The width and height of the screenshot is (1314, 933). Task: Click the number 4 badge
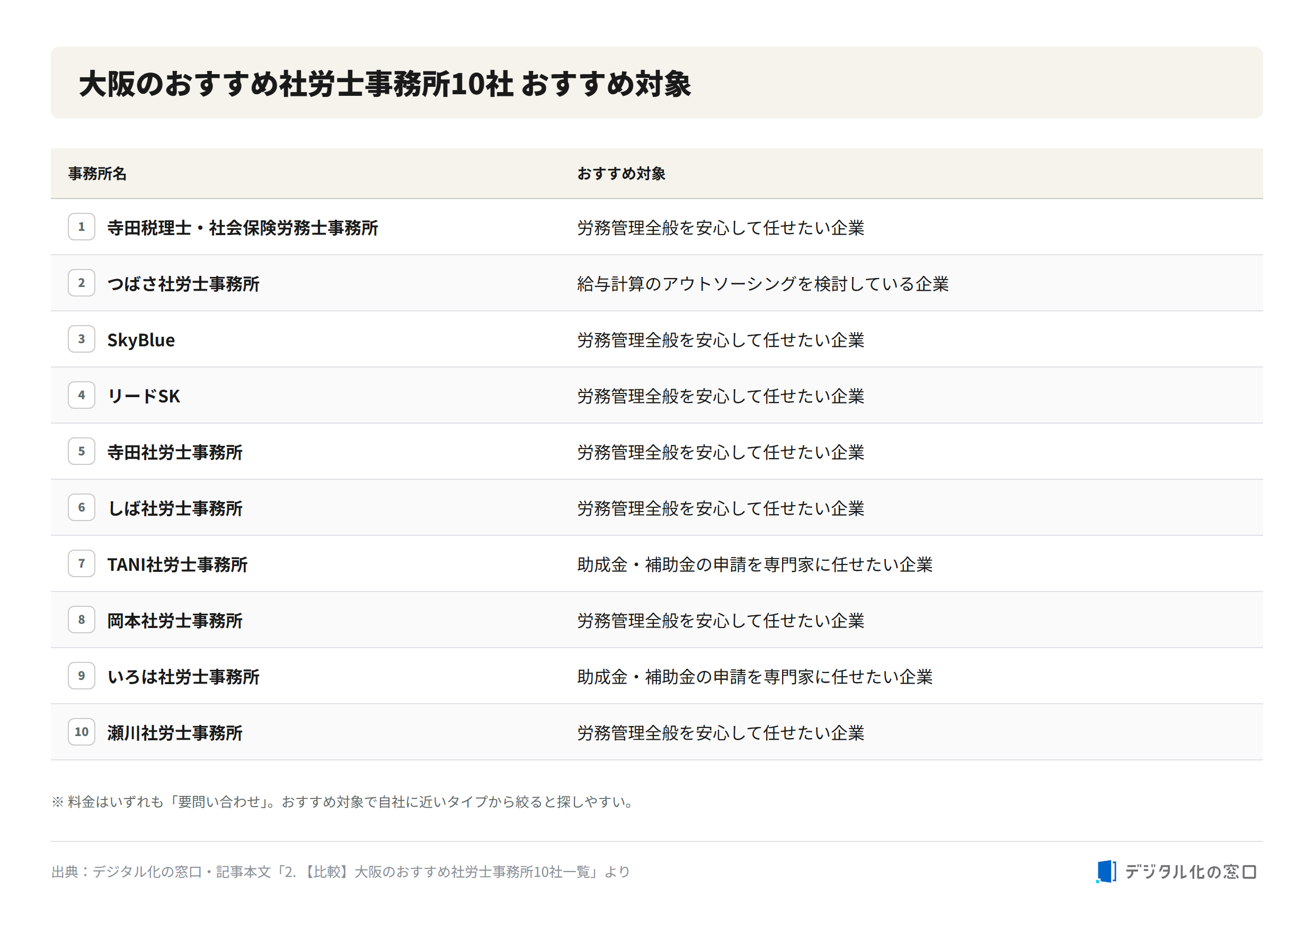click(82, 395)
